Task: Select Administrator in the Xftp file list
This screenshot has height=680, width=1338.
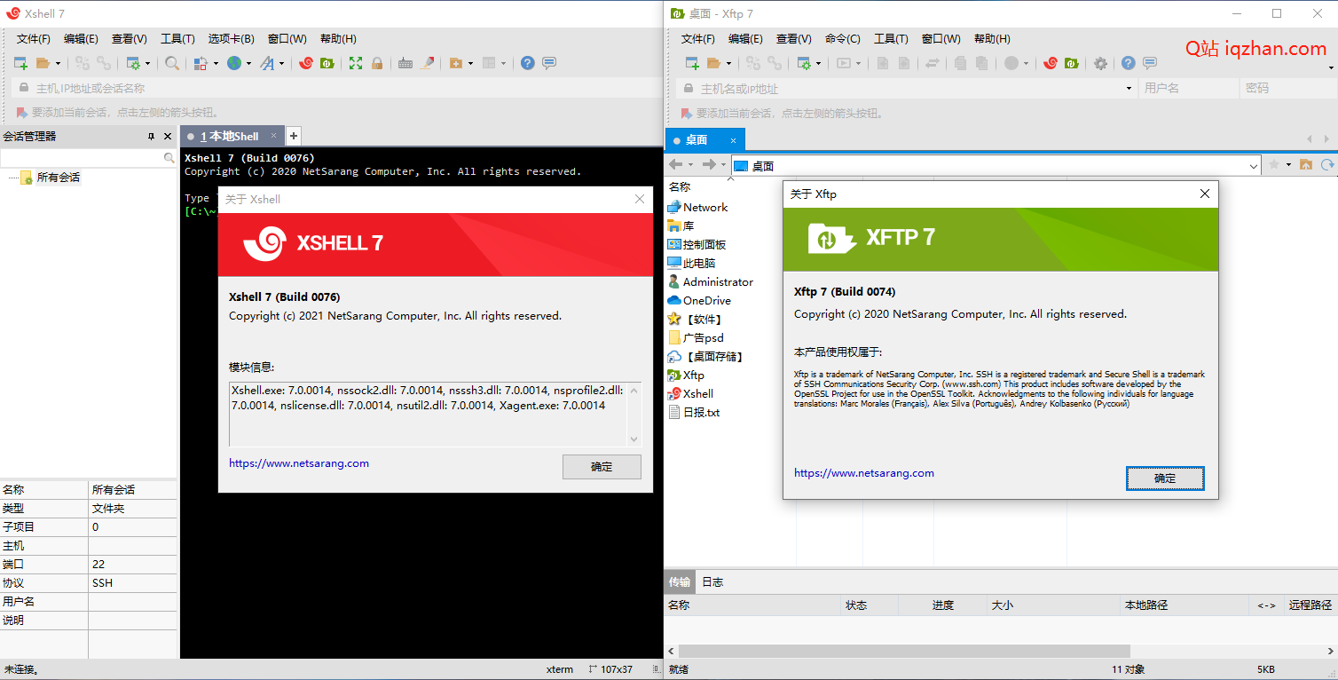Action: point(711,281)
